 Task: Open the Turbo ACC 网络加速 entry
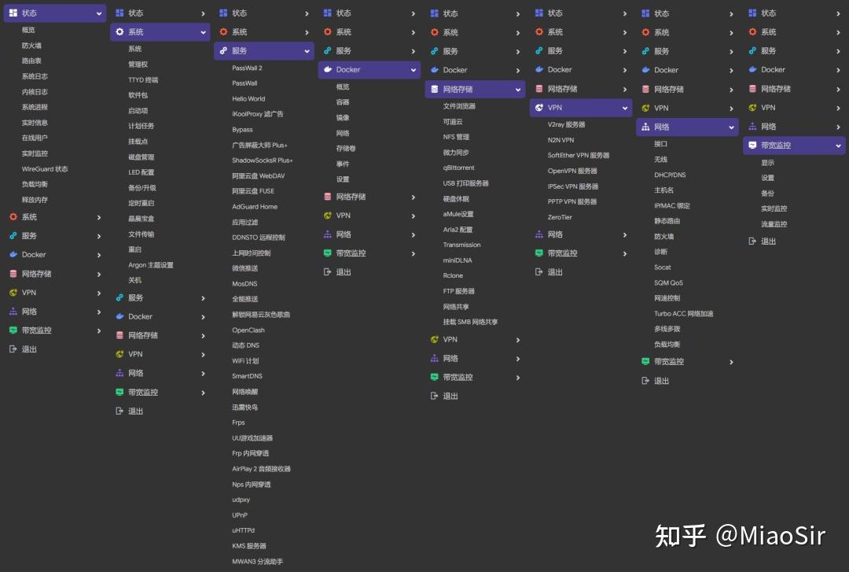coord(683,313)
